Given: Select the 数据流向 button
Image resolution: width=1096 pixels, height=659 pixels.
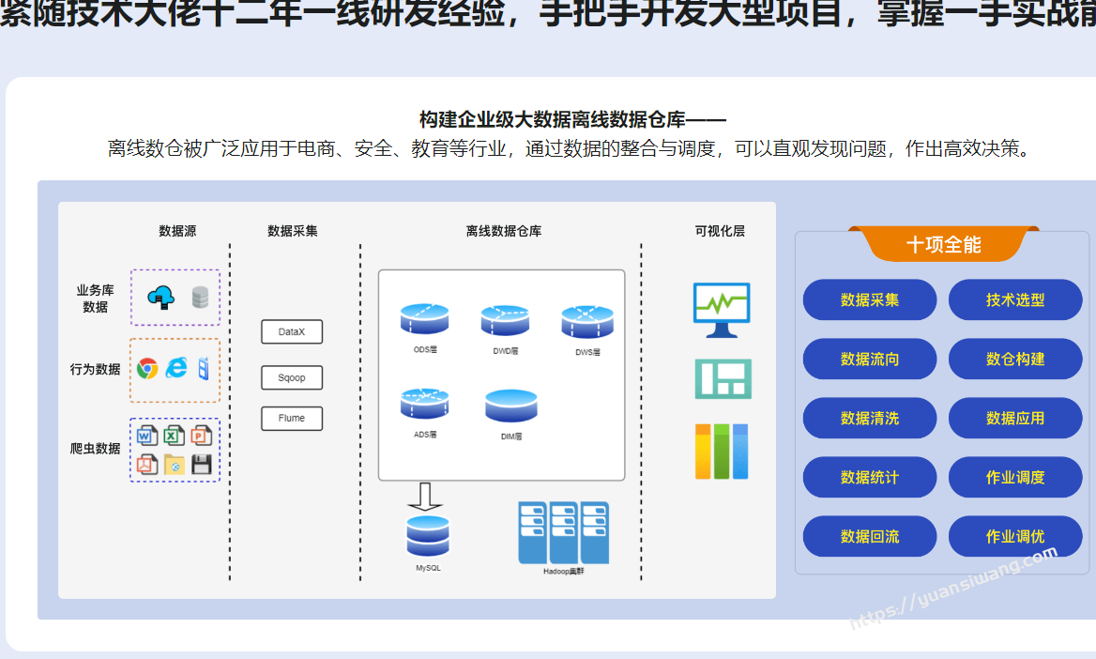Looking at the screenshot, I should pos(870,359).
